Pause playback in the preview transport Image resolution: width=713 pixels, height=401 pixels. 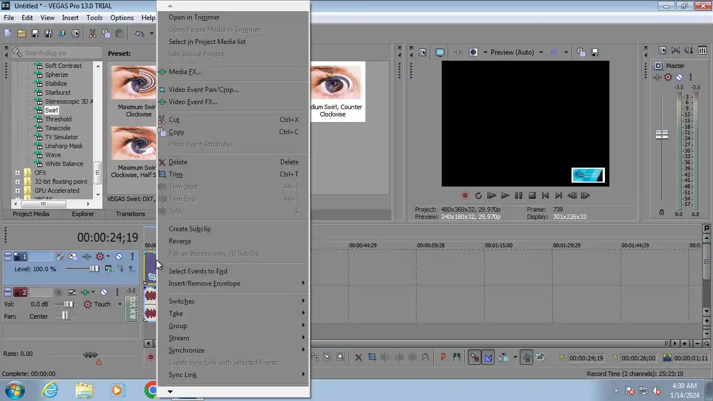[x=519, y=195]
